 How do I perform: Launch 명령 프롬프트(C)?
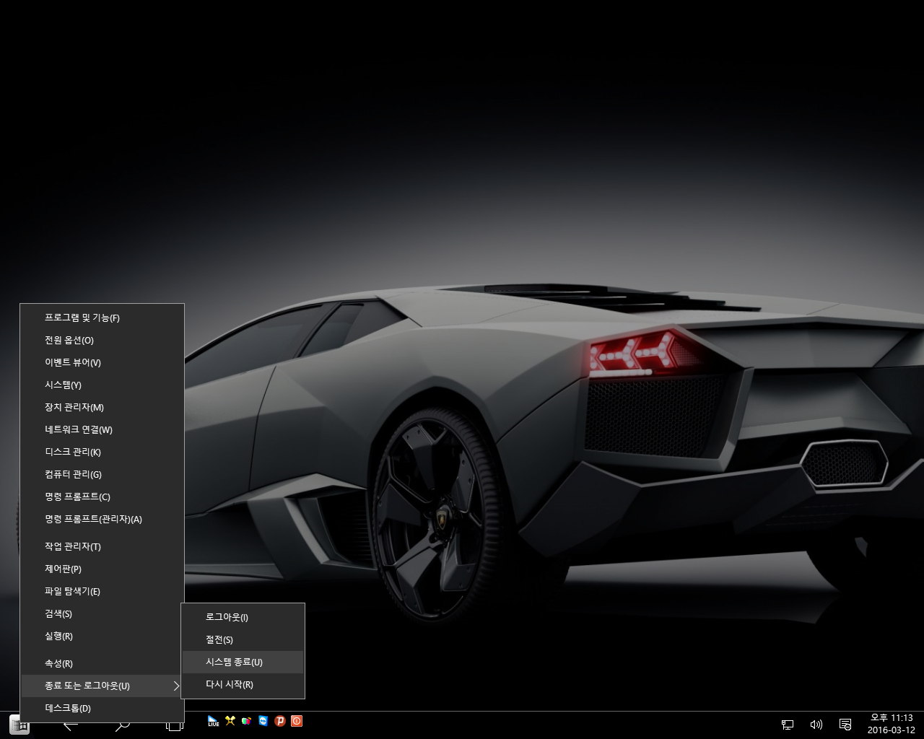102,497
